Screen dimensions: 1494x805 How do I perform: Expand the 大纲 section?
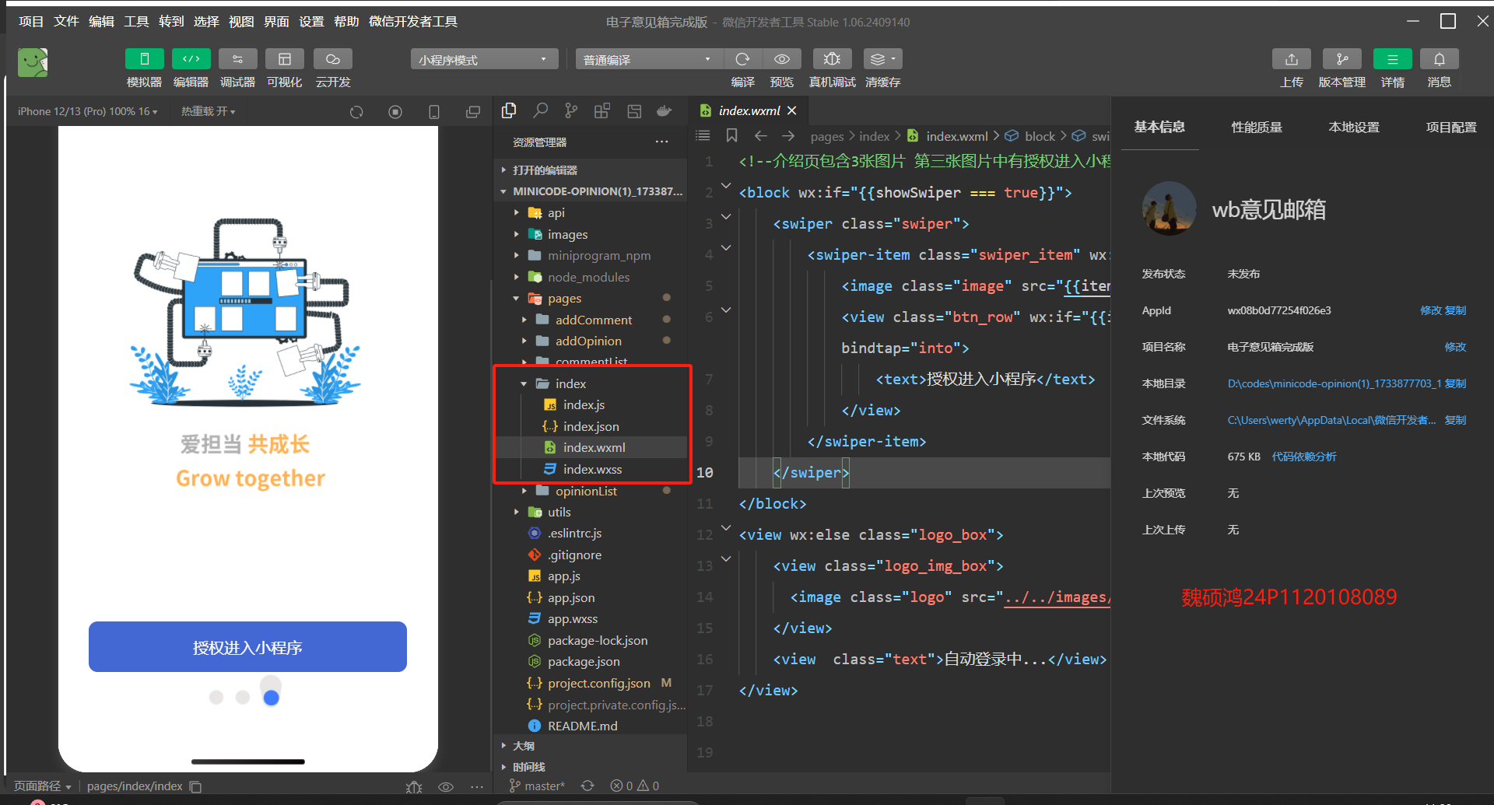[591, 746]
